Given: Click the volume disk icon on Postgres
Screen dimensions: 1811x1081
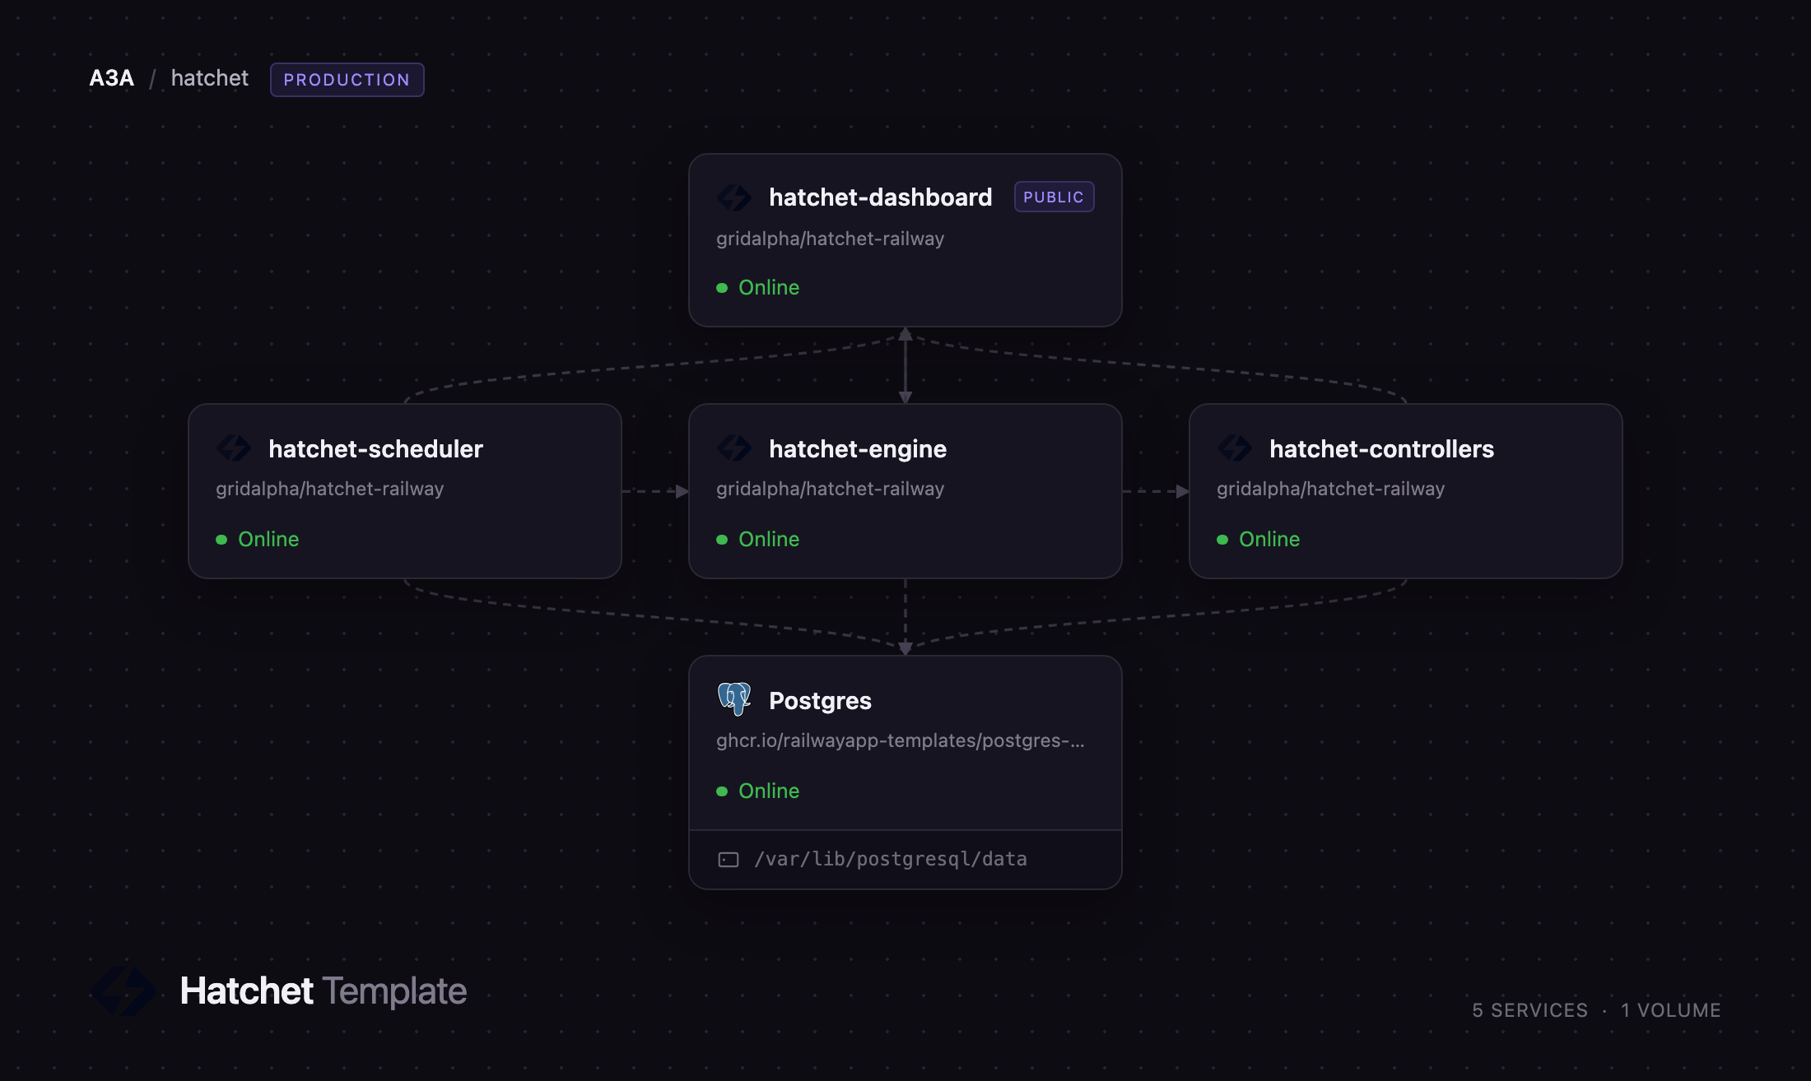Looking at the screenshot, I should 729,860.
